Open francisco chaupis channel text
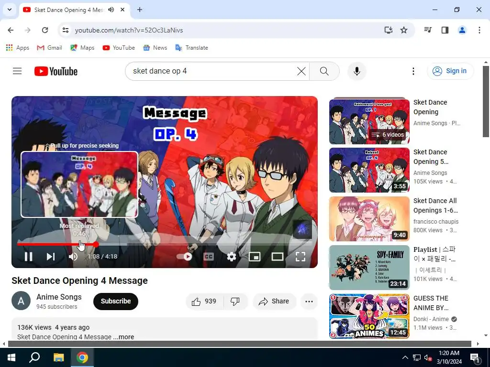The width and height of the screenshot is (490, 367). [436, 222]
